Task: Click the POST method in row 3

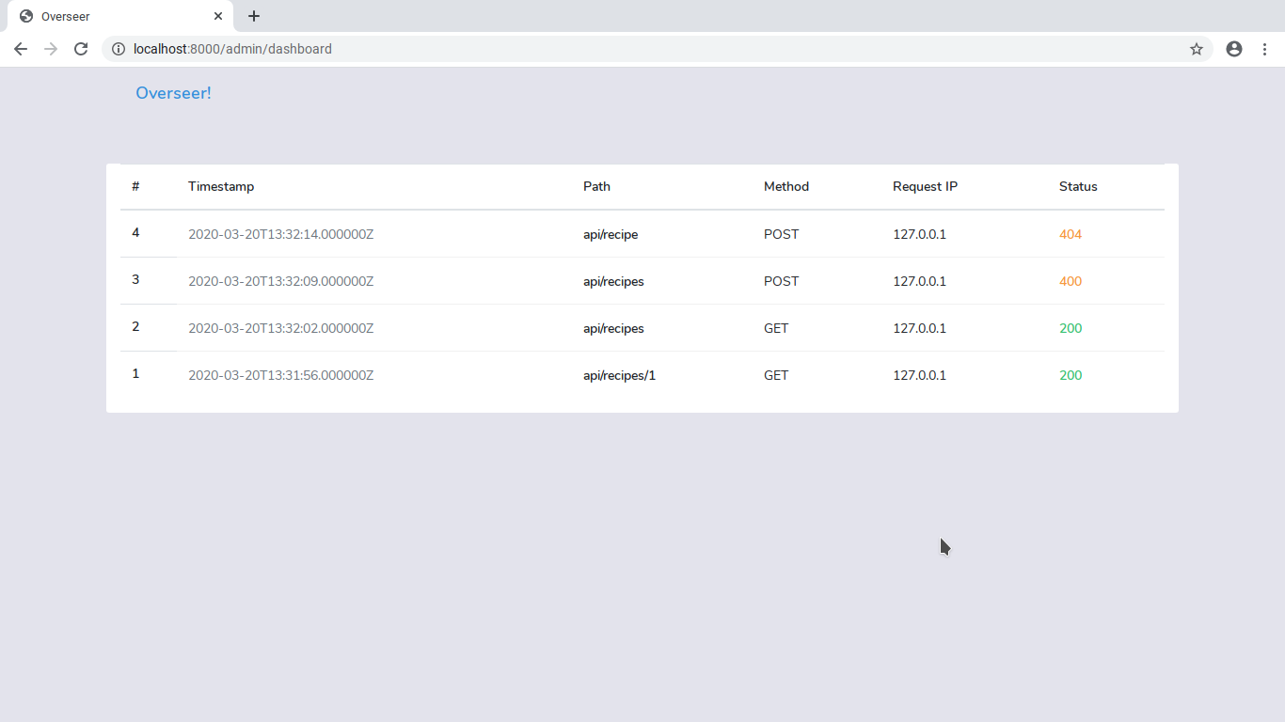Action: 781,281
